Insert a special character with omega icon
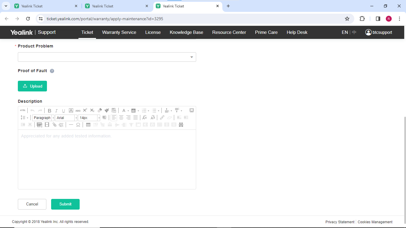This screenshot has width=406, height=228. click(78, 125)
